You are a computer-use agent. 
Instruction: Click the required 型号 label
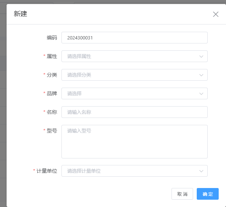(52, 131)
